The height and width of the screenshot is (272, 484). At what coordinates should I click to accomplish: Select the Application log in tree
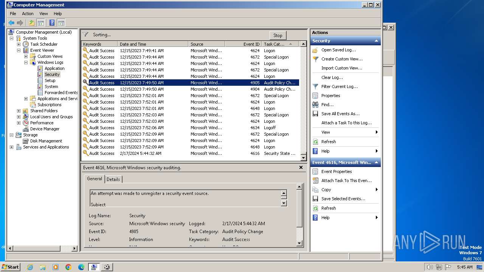click(54, 68)
